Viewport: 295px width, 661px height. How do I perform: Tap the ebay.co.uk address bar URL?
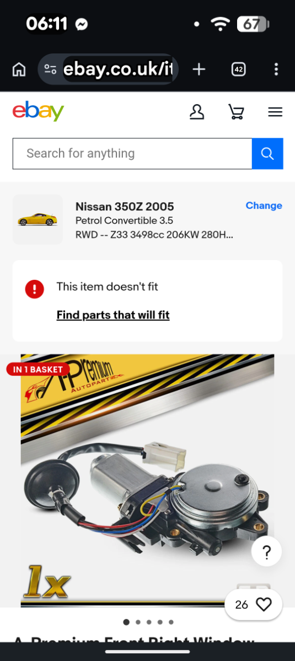[118, 69]
